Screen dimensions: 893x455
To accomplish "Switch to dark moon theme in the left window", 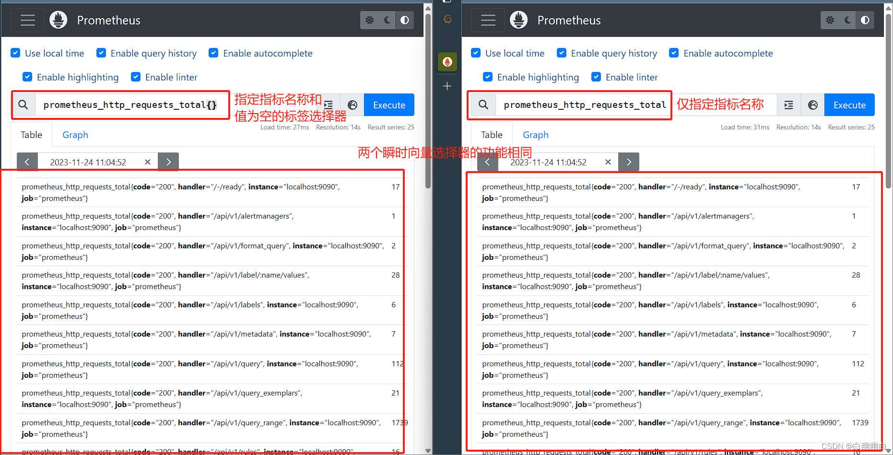I will (x=387, y=20).
